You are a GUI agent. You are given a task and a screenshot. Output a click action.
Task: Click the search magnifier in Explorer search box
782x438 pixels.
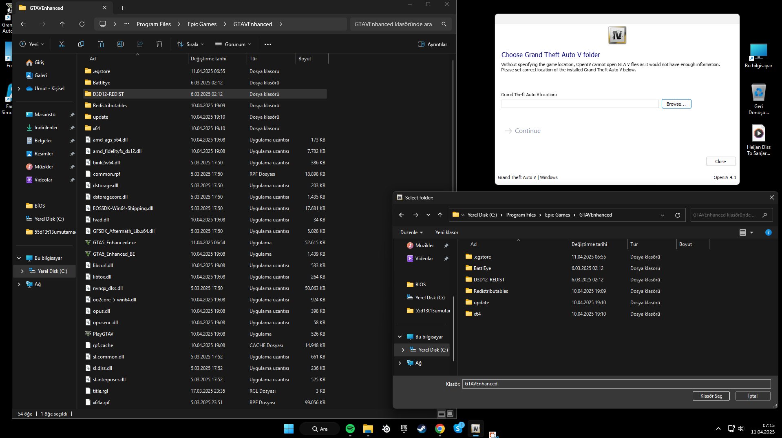click(444, 24)
